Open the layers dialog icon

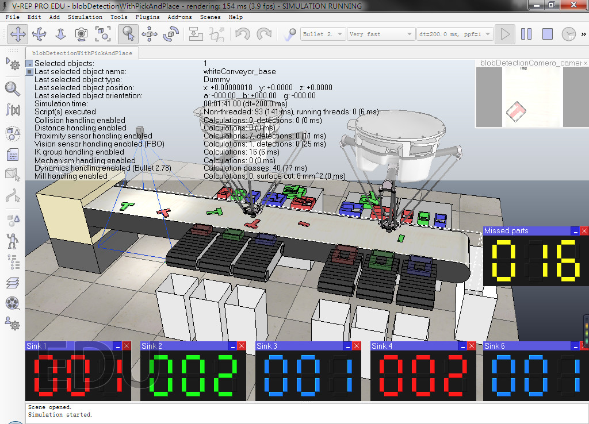13,283
